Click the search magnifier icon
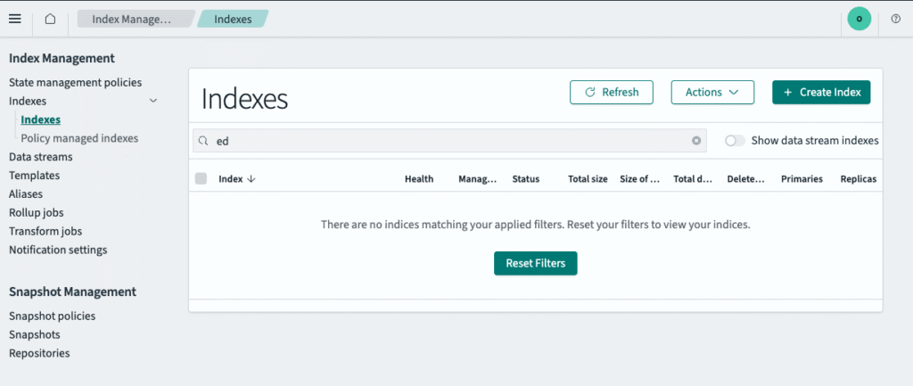This screenshot has width=913, height=386. click(x=203, y=141)
